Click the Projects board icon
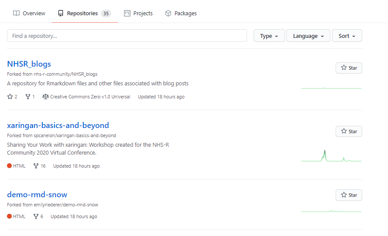 [x=127, y=13]
